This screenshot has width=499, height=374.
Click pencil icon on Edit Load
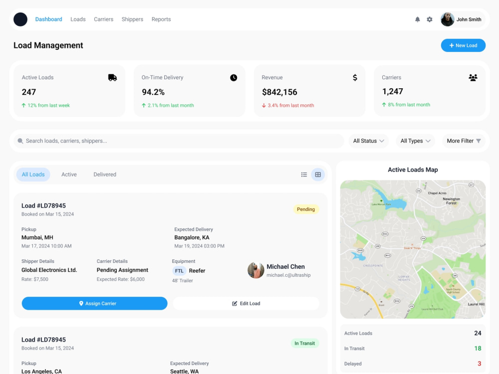tap(235, 303)
